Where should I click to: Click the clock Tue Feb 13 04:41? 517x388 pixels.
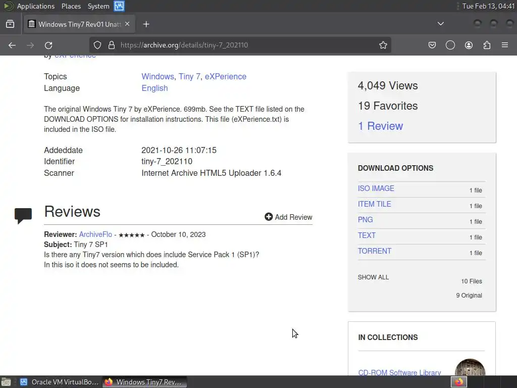coord(488,6)
